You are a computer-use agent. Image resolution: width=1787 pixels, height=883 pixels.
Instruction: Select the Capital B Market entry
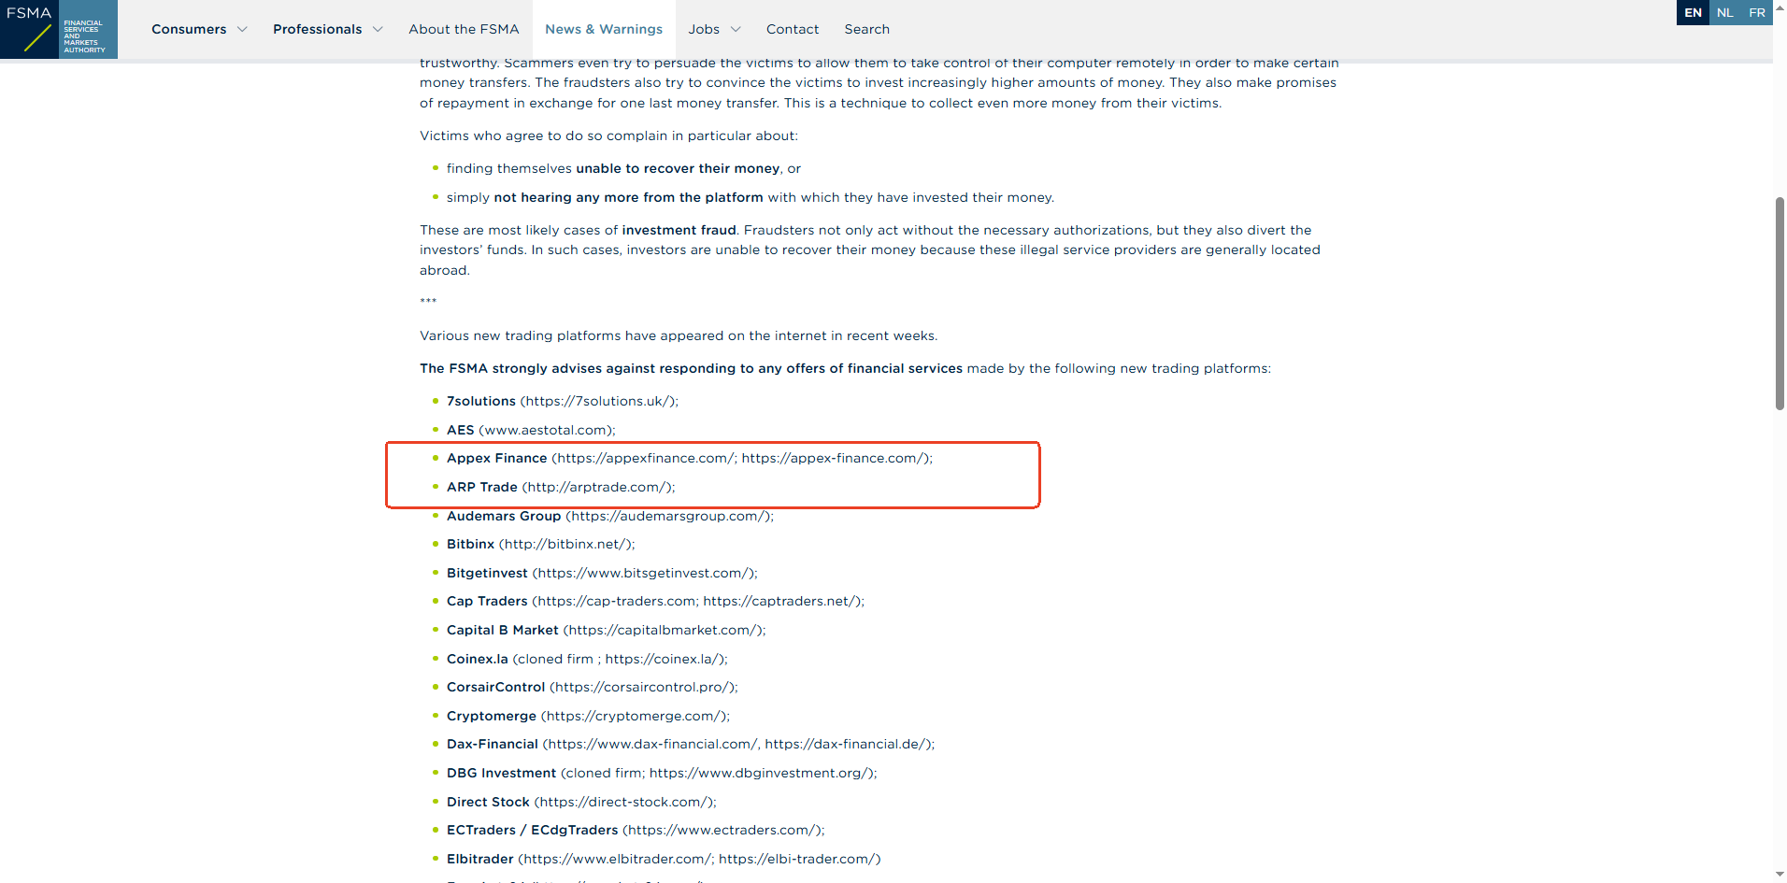(x=607, y=630)
